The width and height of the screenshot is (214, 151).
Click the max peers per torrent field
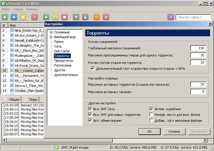coord(198,55)
